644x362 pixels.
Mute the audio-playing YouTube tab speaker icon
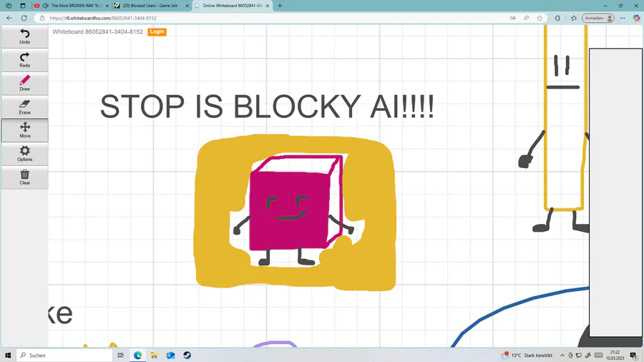click(x=45, y=6)
